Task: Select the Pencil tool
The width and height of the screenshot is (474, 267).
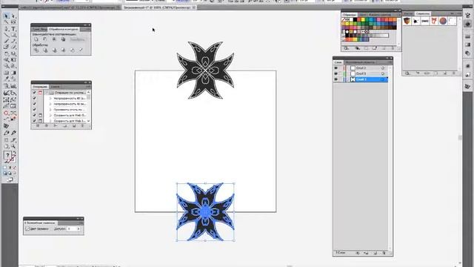Action: coord(13,41)
